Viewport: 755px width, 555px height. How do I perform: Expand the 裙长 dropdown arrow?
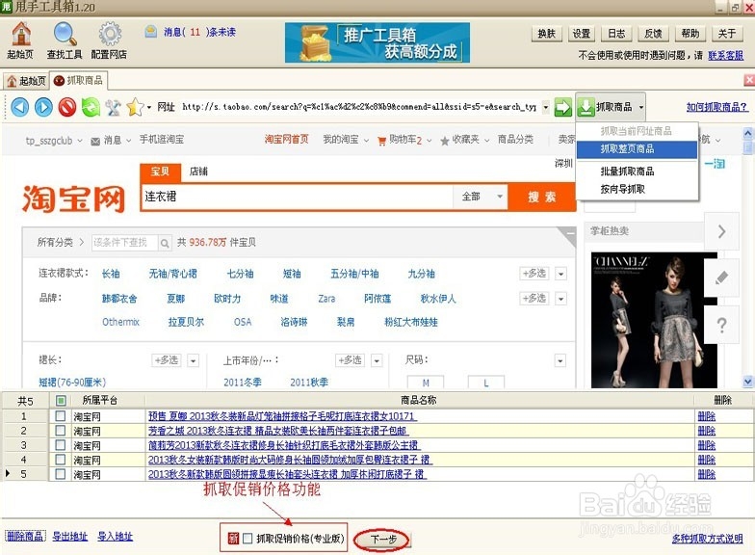click(x=193, y=360)
